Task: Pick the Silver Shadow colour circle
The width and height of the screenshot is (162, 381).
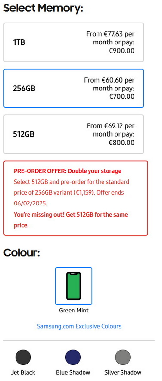Action: (x=123, y=357)
